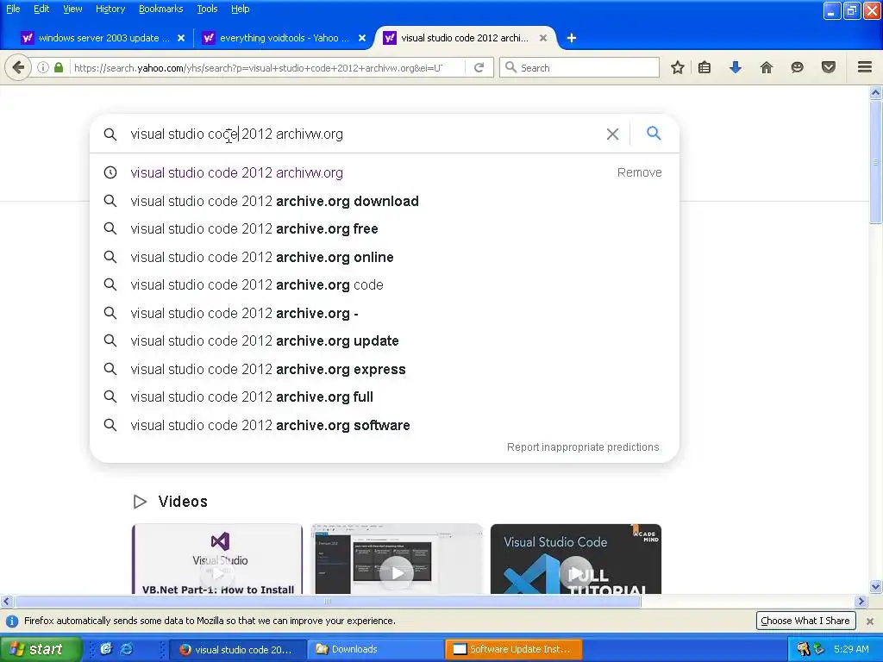Show bookmarks list icon in toolbar
The image size is (883, 662).
705,67
